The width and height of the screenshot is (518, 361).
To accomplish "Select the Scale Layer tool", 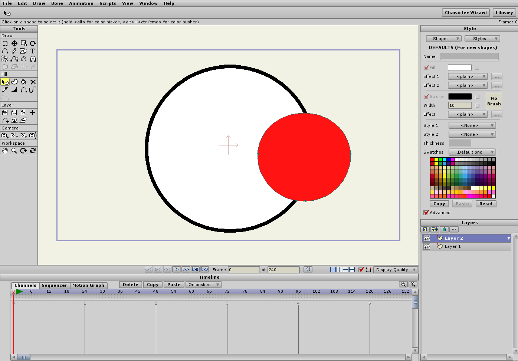I will pos(14,112).
